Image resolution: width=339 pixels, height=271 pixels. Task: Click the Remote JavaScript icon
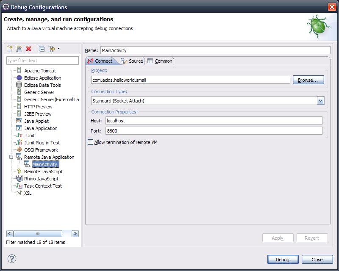[19, 171]
